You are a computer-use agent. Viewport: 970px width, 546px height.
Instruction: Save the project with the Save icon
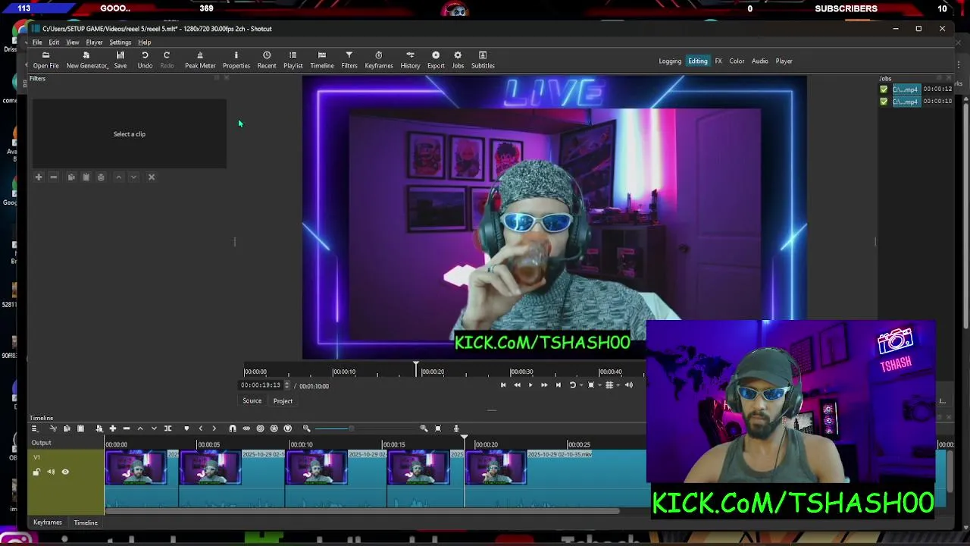[120, 59]
